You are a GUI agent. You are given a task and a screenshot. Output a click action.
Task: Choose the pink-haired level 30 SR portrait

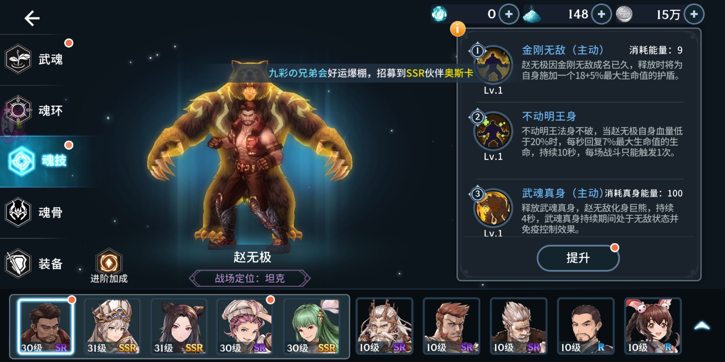click(x=245, y=326)
